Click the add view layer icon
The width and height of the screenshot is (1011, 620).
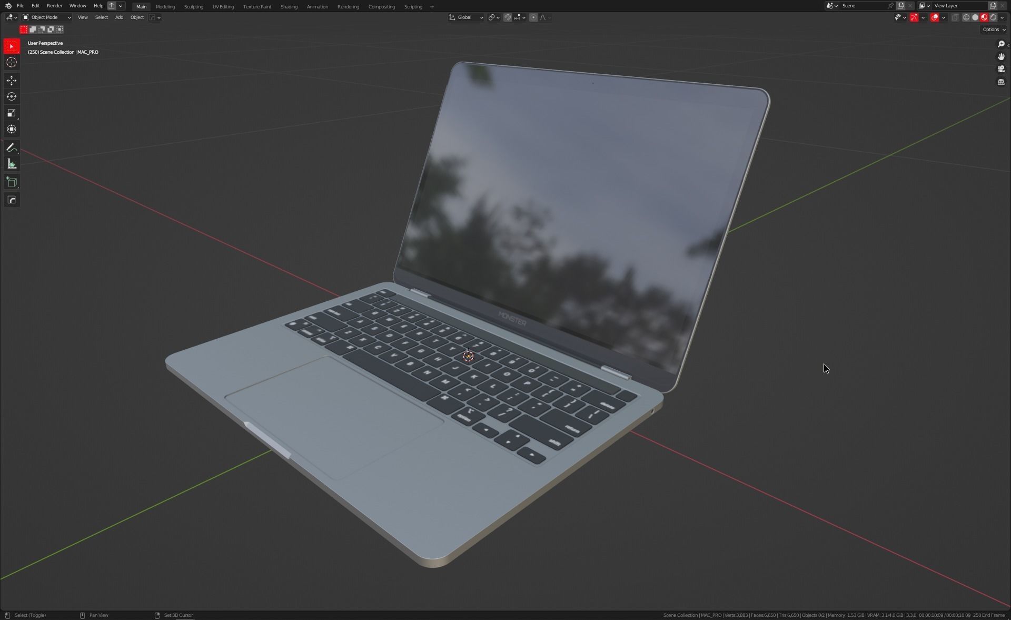pyautogui.click(x=993, y=6)
